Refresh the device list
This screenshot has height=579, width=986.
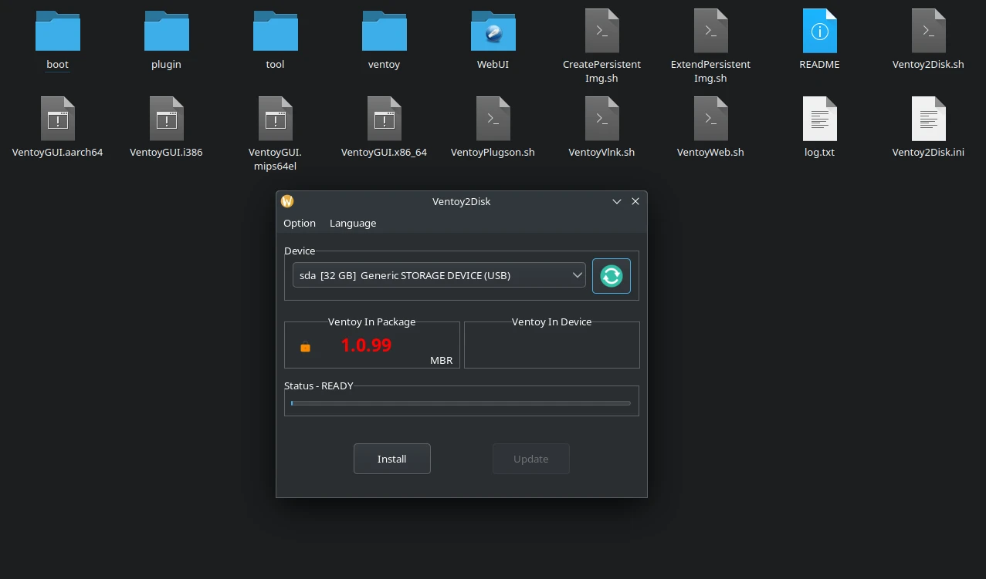[612, 275]
